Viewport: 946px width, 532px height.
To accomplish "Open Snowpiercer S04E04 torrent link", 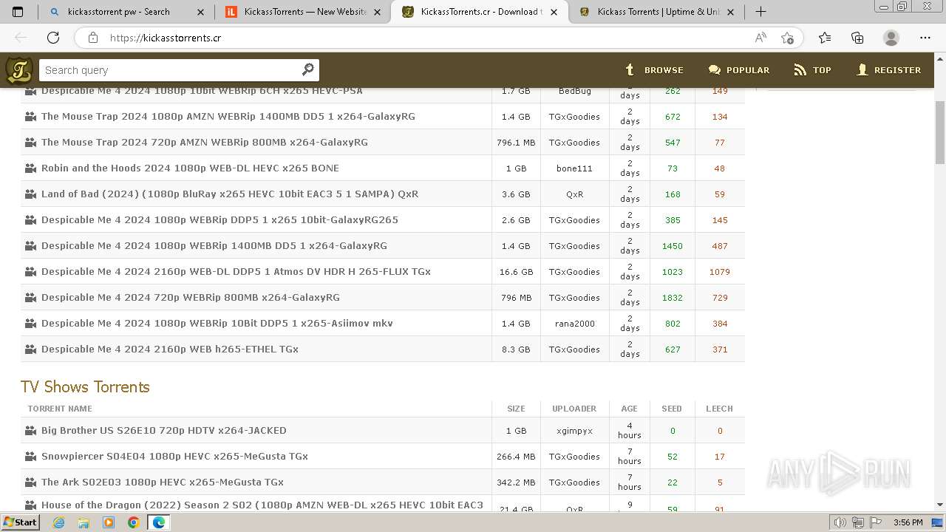I will [x=174, y=457].
